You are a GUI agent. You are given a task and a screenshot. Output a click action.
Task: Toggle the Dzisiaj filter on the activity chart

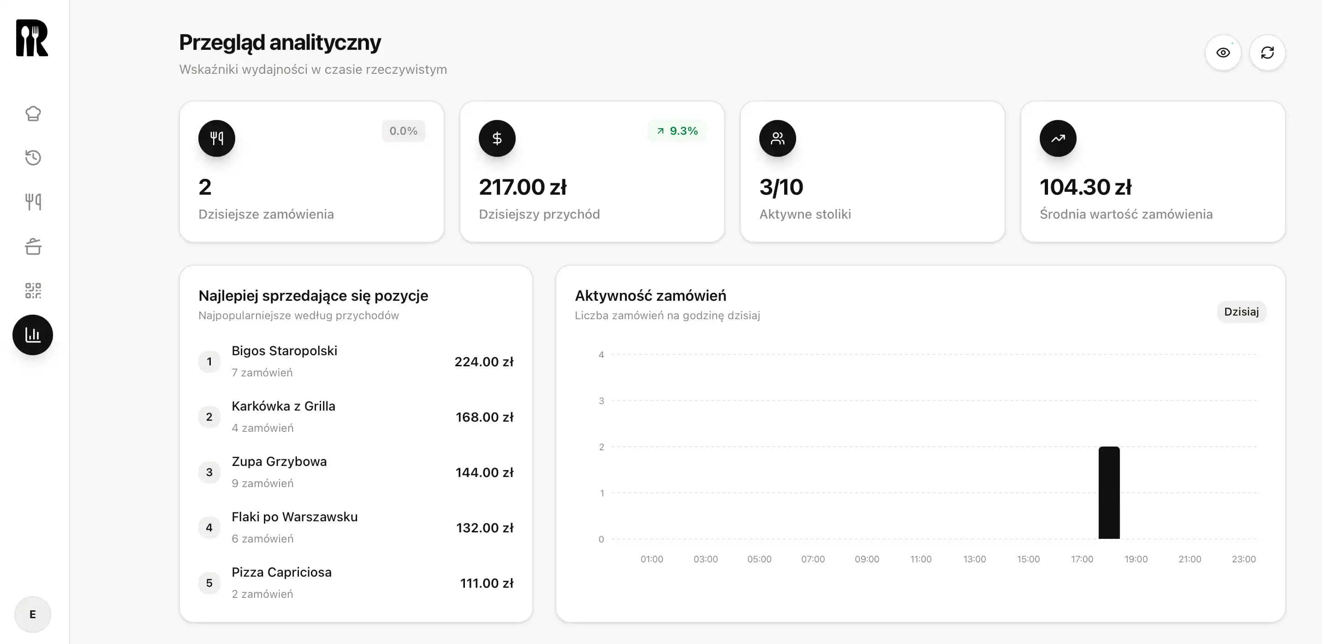(x=1241, y=311)
